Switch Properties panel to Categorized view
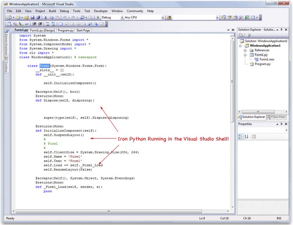This screenshot has height=225, width=293. [241, 136]
